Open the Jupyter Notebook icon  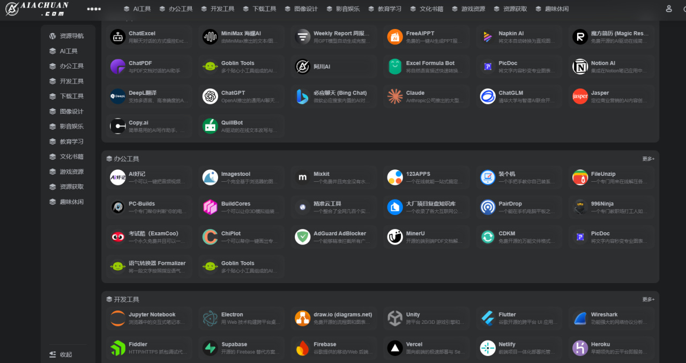point(118,318)
